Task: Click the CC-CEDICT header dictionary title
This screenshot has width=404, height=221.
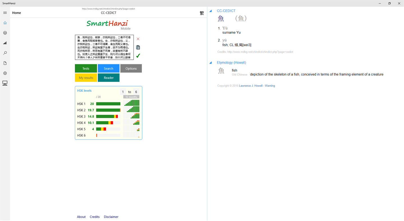Action: click(109, 13)
